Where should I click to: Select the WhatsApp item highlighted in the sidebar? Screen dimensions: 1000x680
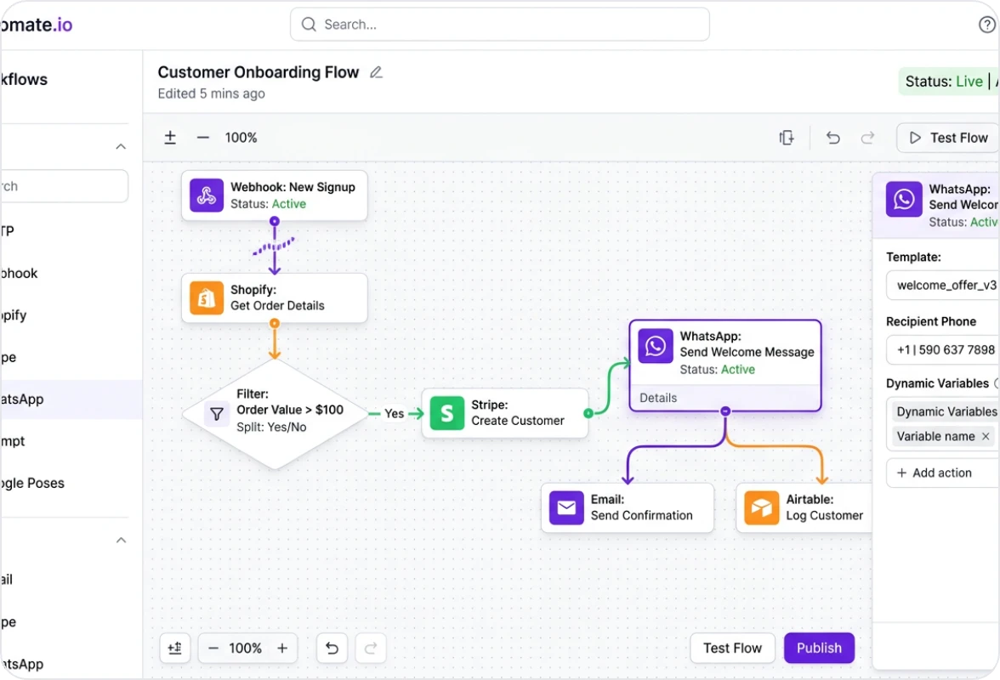(71, 399)
